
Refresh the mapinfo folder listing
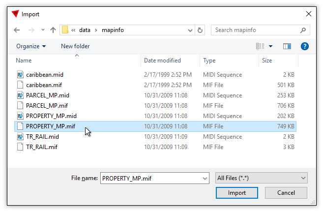pyautogui.click(x=200, y=30)
